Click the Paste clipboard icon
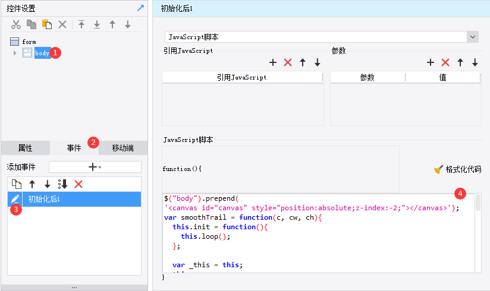Viewport: 490px width, 291px height. pos(47,24)
